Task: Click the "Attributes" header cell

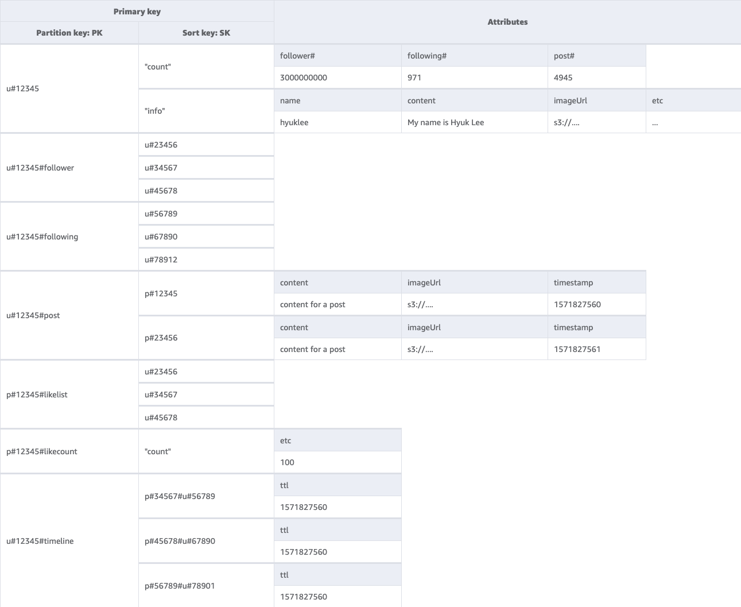Action: click(x=507, y=22)
